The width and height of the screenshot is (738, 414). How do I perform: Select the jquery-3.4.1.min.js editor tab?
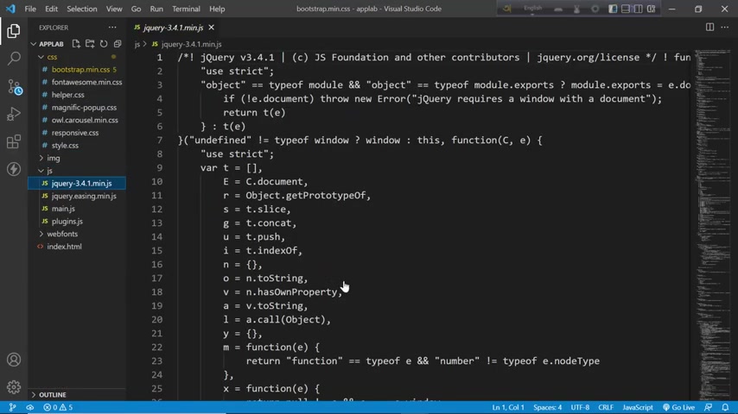tap(175, 28)
